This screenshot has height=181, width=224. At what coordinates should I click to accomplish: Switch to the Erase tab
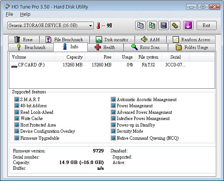(x=24, y=39)
